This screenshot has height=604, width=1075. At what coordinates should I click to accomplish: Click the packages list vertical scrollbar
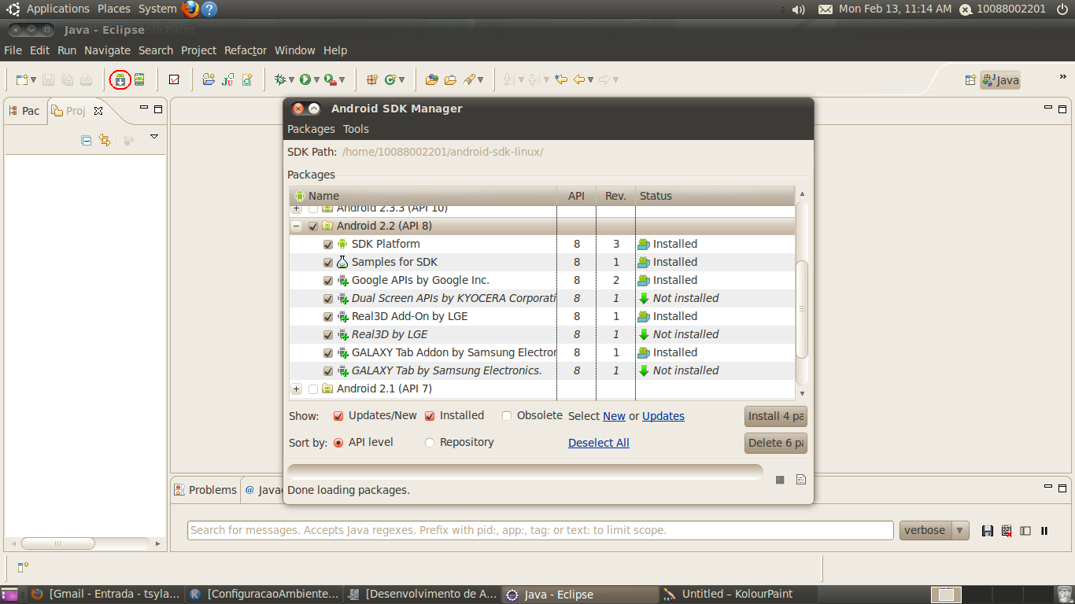802,308
